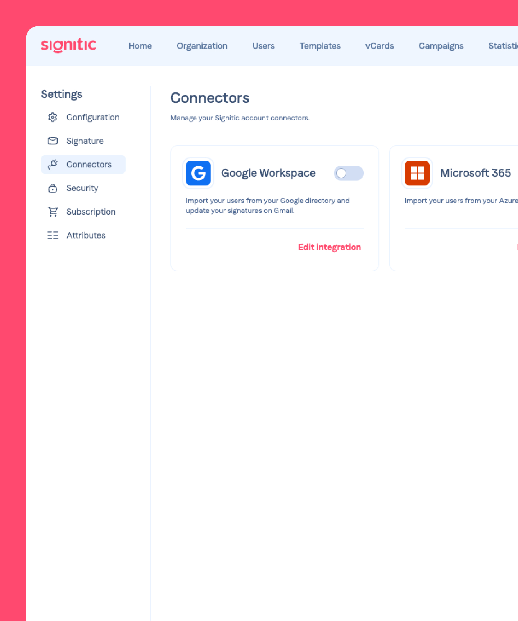Click the Subscription cart icon
The image size is (518, 621).
pos(53,212)
